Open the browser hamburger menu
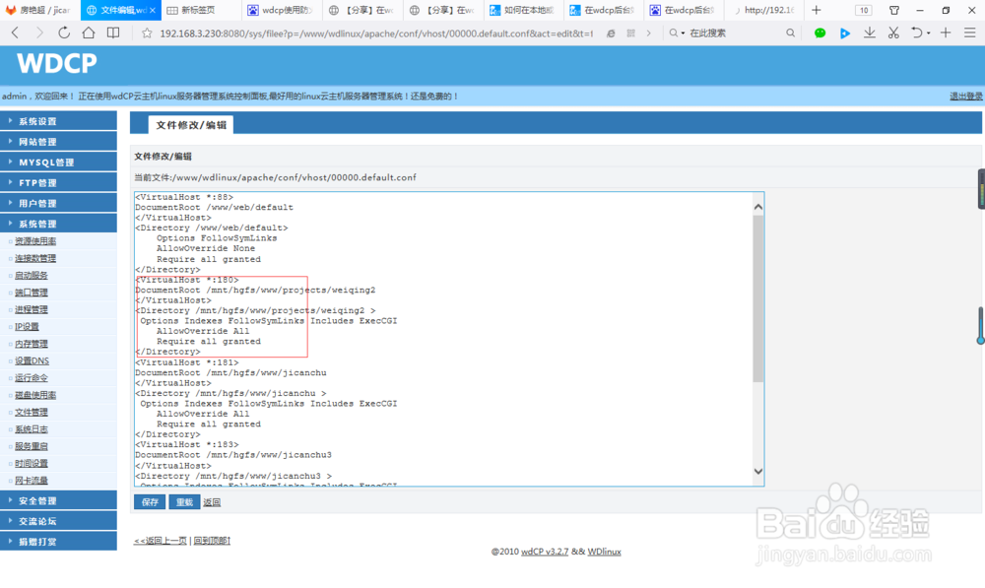The width and height of the screenshot is (985, 588). [x=970, y=33]
